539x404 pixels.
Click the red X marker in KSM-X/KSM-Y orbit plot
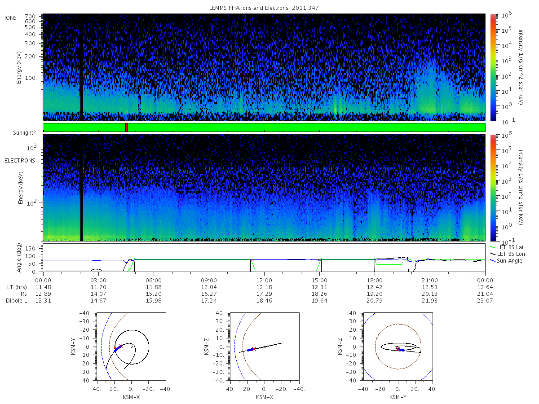[120, 346]
